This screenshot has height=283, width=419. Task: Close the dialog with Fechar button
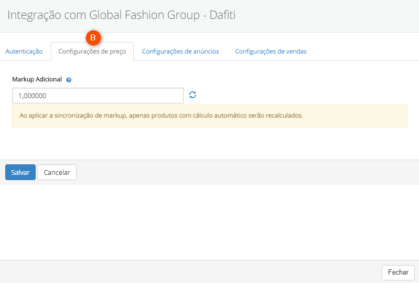pyautogui.click(x=398, y=272)
